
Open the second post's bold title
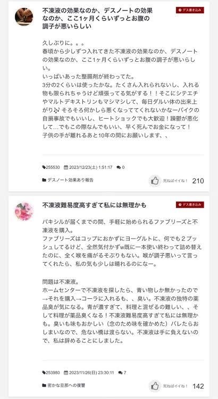pyautogui.click(x=94, y=205)
